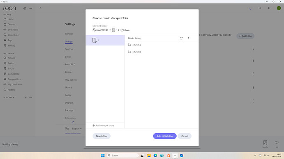Click the New folder button
This screenshot has height=159, width=284.
101,136
